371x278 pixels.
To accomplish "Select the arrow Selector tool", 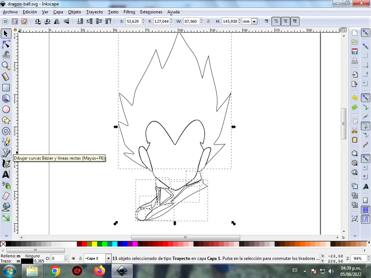I will [x=6, y=33].
